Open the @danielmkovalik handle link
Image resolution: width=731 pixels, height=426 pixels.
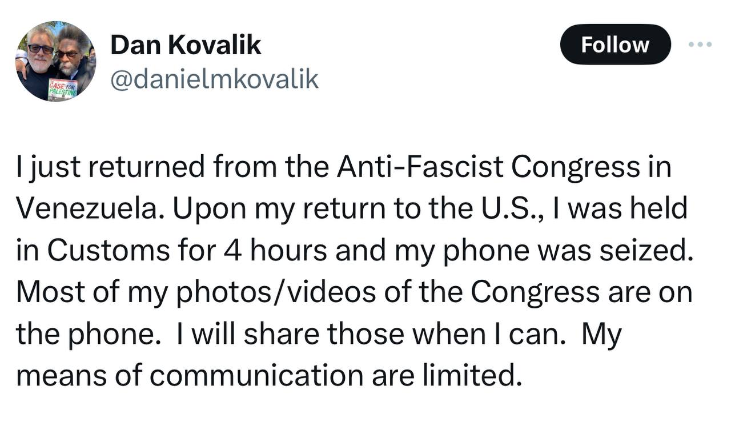[x=214, y=79]
